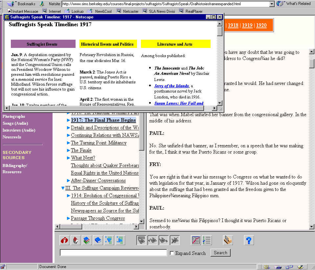Open the 1920 timeline link

pyautogui.click(x=261, y=25)
